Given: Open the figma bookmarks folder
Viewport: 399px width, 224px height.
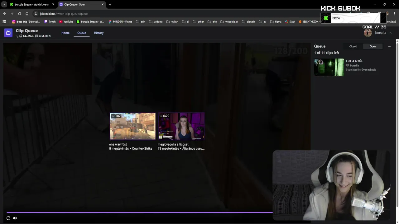Looking at the screenshot, I should (276, 22).
